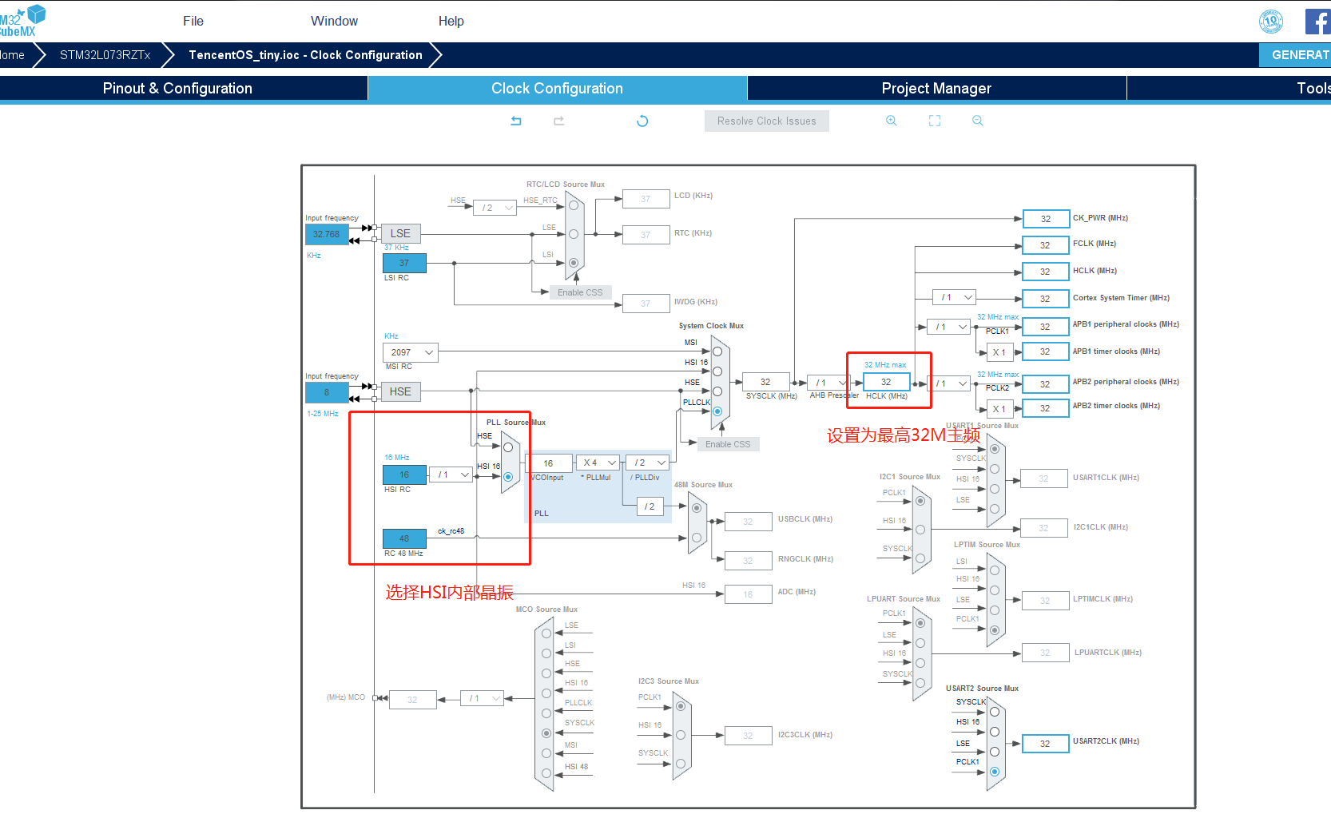
Task: Open the Facebook icon link
Action: pyautogui.click(x=1317, y=22)
